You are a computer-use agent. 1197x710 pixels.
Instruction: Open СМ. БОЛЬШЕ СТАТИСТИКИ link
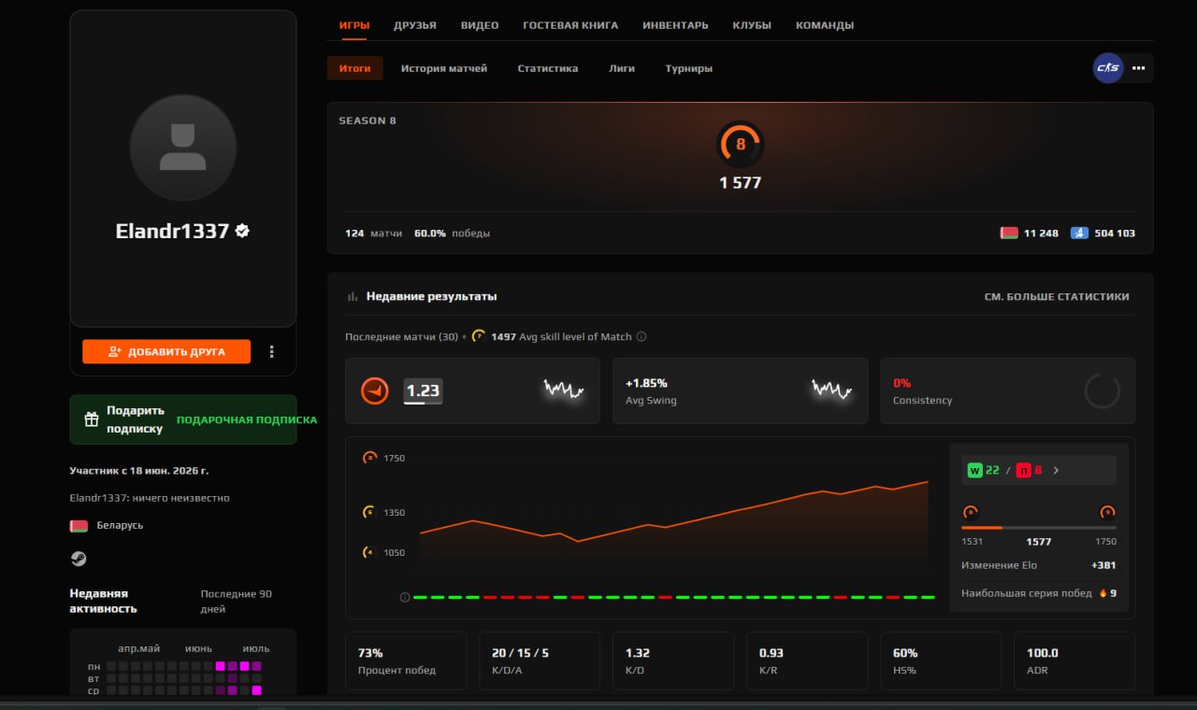pyautogui.click(x=1057, y=296)
